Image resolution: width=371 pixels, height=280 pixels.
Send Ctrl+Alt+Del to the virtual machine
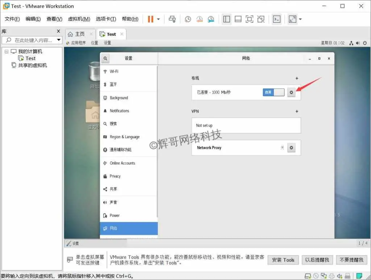pos(172,19)
